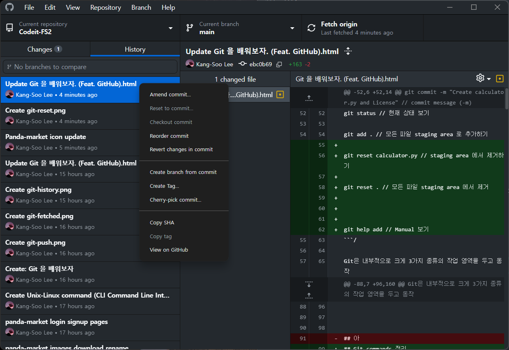Click the GitHub logo icon in title bar
The width and height of the screenshot is (509, 350).
9,7
